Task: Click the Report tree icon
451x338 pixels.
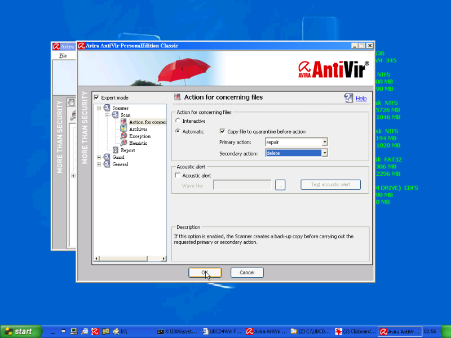Action: pyautogui.click(x=116, y=150)
